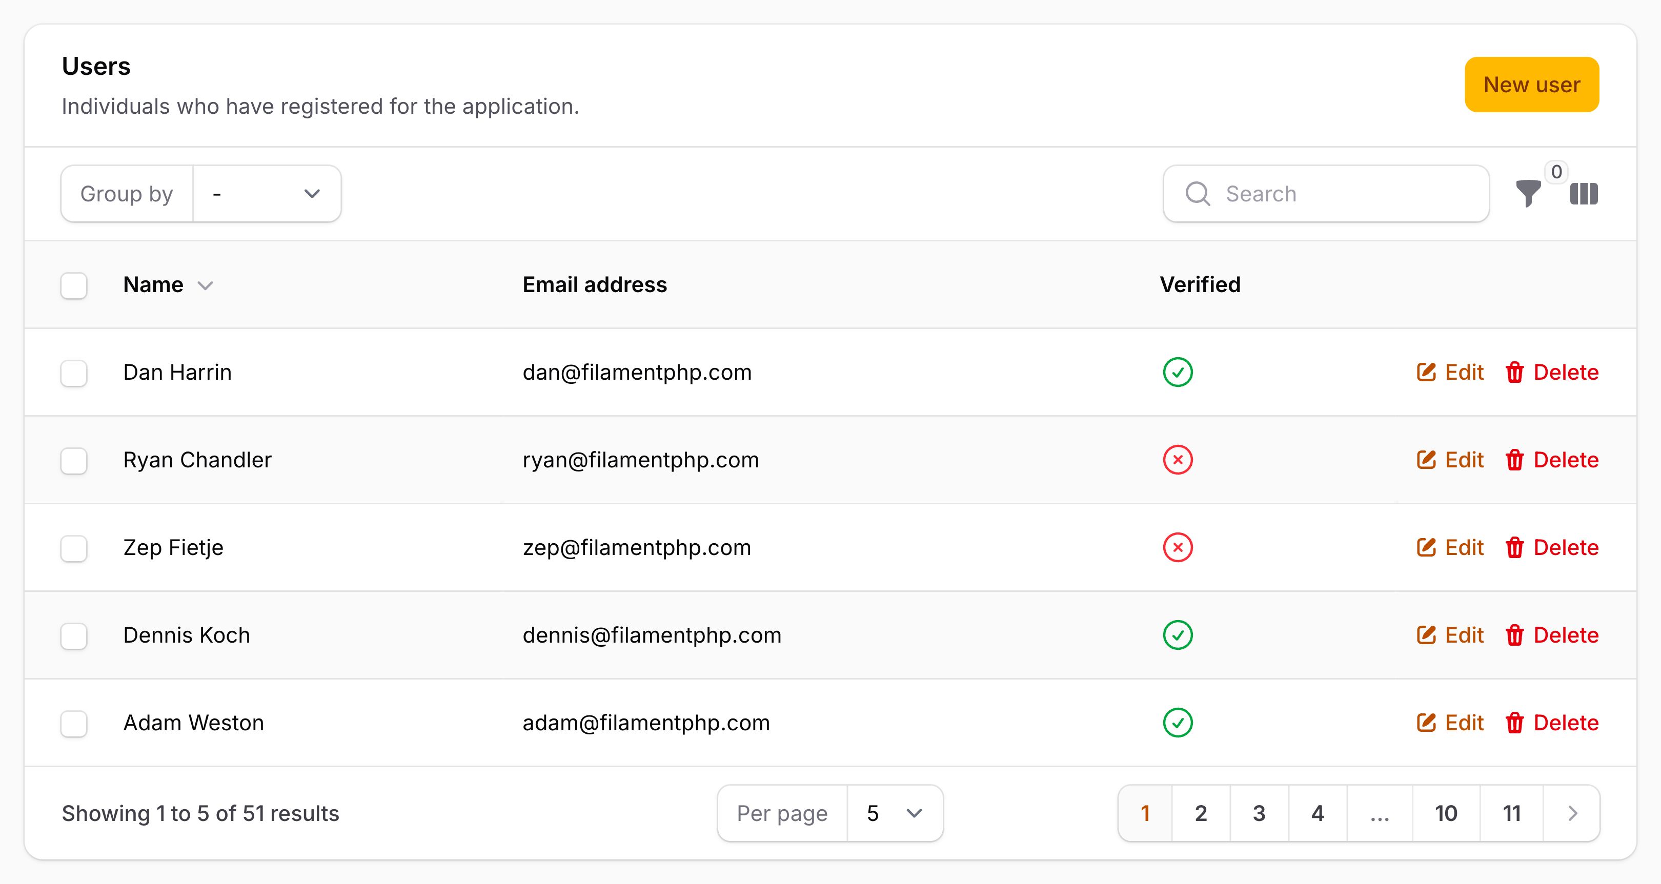Viewport: 1661px width, 884px height.
Task: Go to page 2
Action: pos(1201,813)
